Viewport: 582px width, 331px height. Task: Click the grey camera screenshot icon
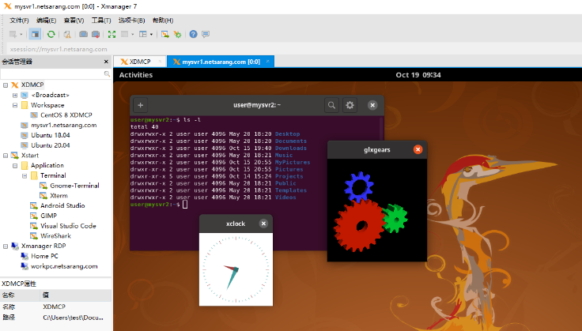[x=84, y=34]
